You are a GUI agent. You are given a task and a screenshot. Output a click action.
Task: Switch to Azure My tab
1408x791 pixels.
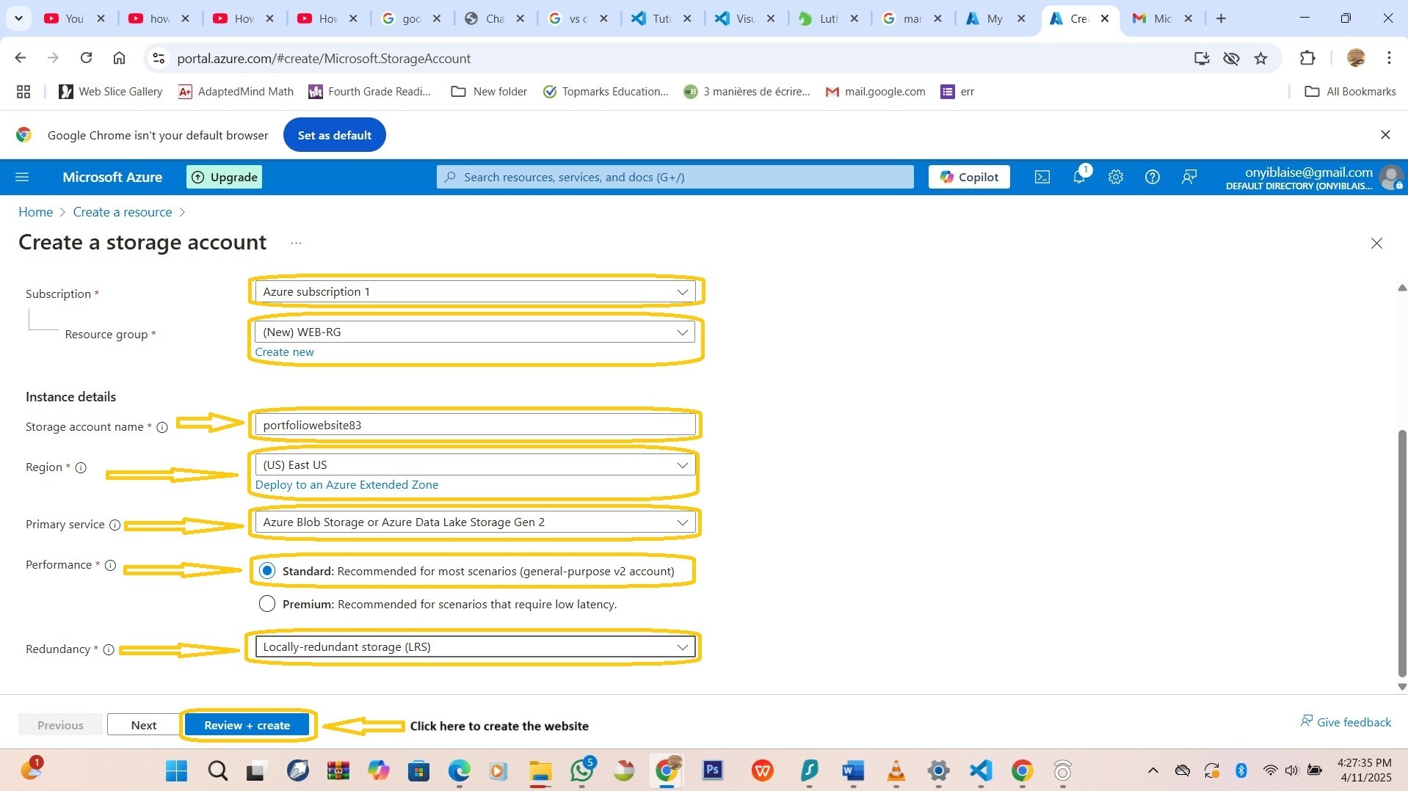[995, 18]
